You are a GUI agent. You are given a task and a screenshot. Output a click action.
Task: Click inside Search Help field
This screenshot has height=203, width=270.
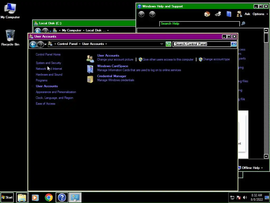[x=200, y=24]
